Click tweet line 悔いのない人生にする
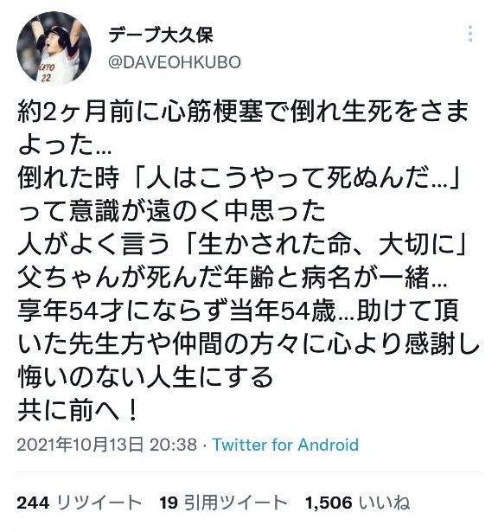The height and width of the screenshot is (532, 498). (x=145, y=376)
